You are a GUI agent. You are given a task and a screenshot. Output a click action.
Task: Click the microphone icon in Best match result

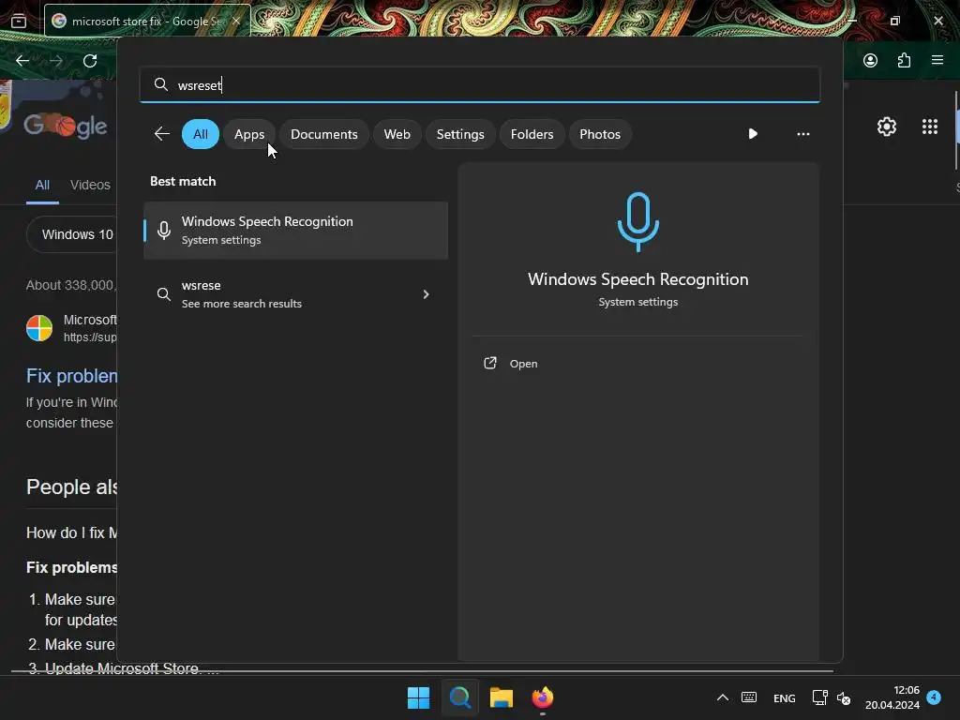pyautogui.click(x=163, y=231)
